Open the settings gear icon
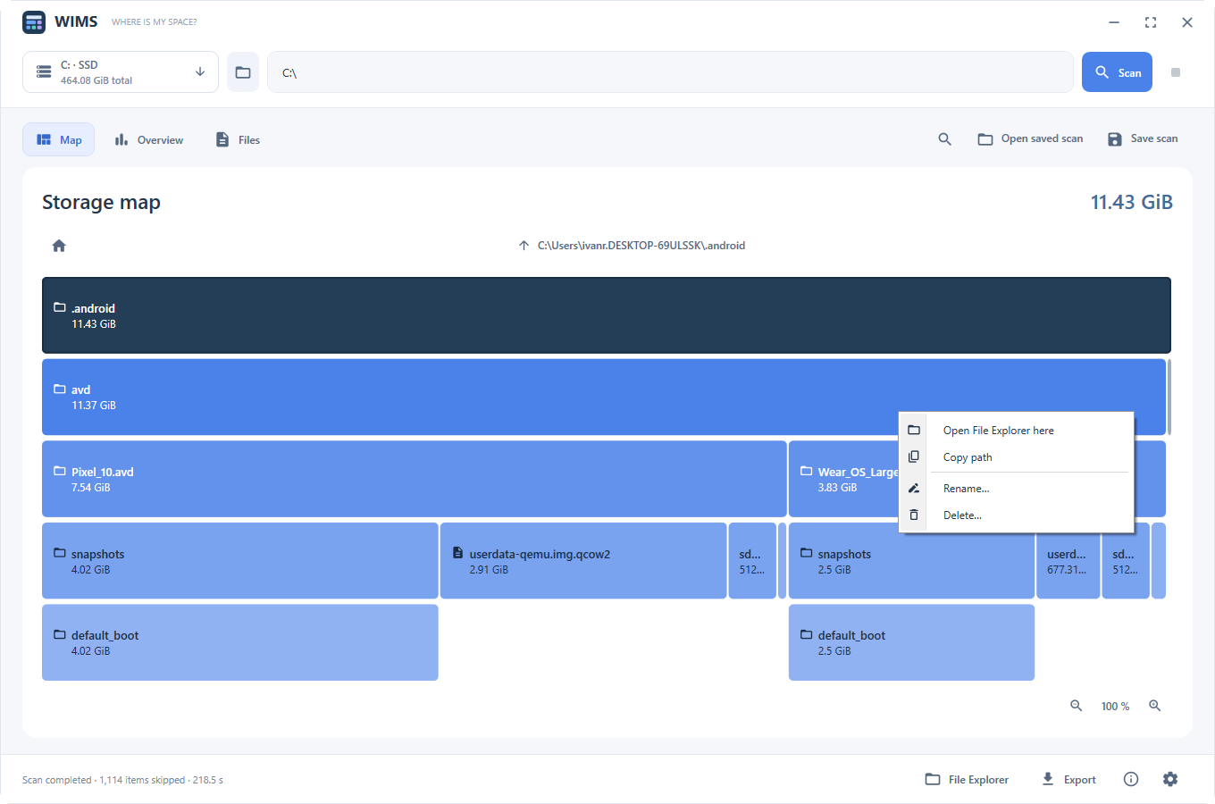This screenshot has height=804, width=1215. point(1170,779)
